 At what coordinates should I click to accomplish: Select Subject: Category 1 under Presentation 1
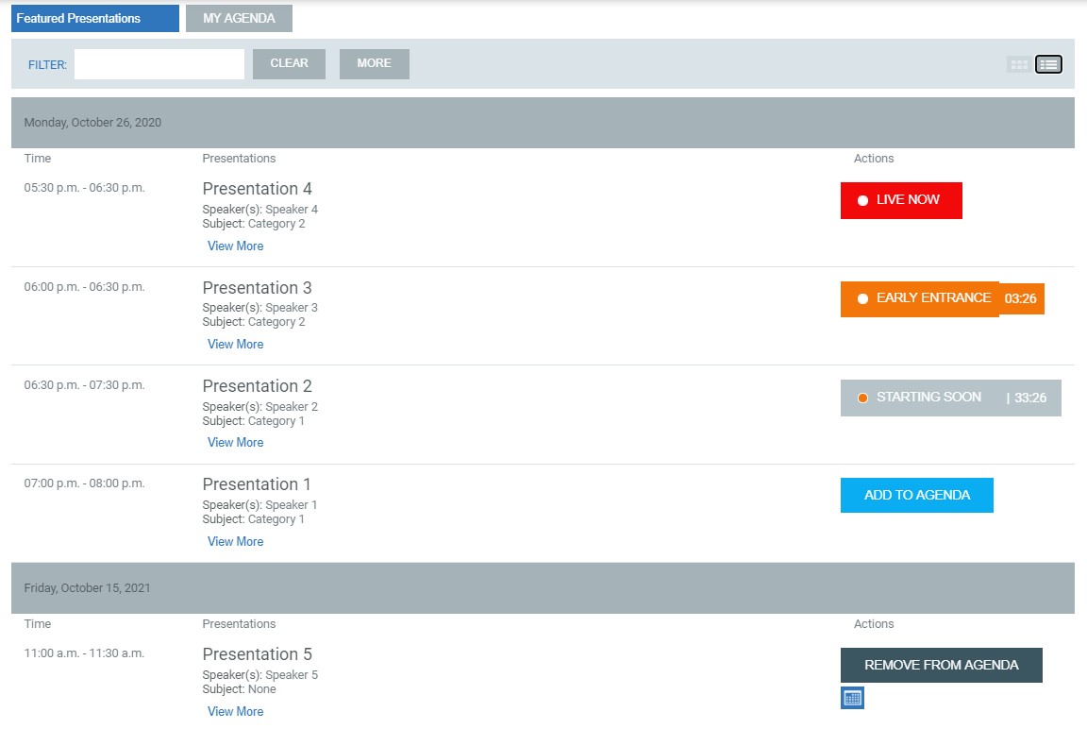[253, 519]
